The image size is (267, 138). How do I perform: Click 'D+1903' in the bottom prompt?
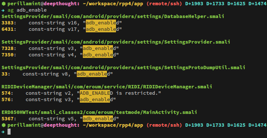pyautogui.click(x=194, y=125)
